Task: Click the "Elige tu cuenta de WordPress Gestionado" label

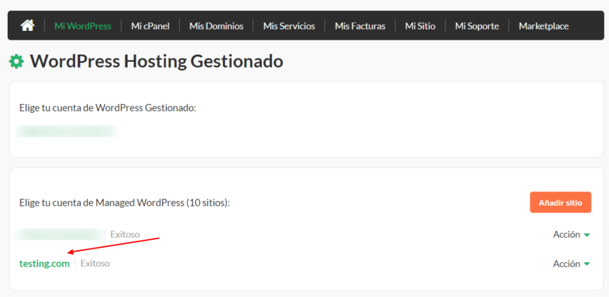Action: [x=108, y=108]
